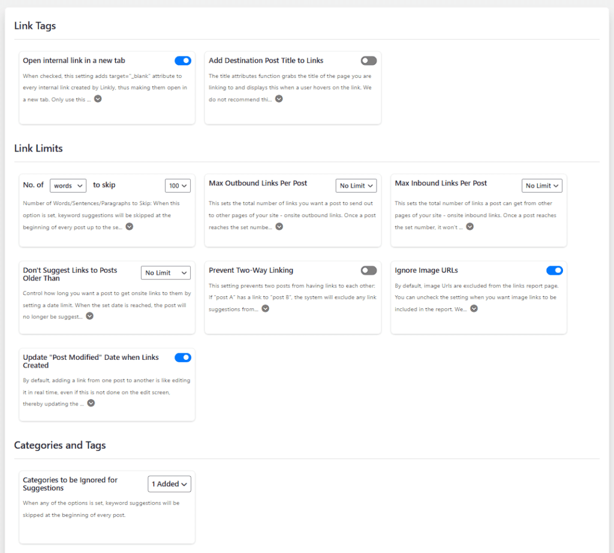Viewport: 614px width, 553px height.
Task: Expand the 'Open internal link' description text
Action: (x=97, y=98)
